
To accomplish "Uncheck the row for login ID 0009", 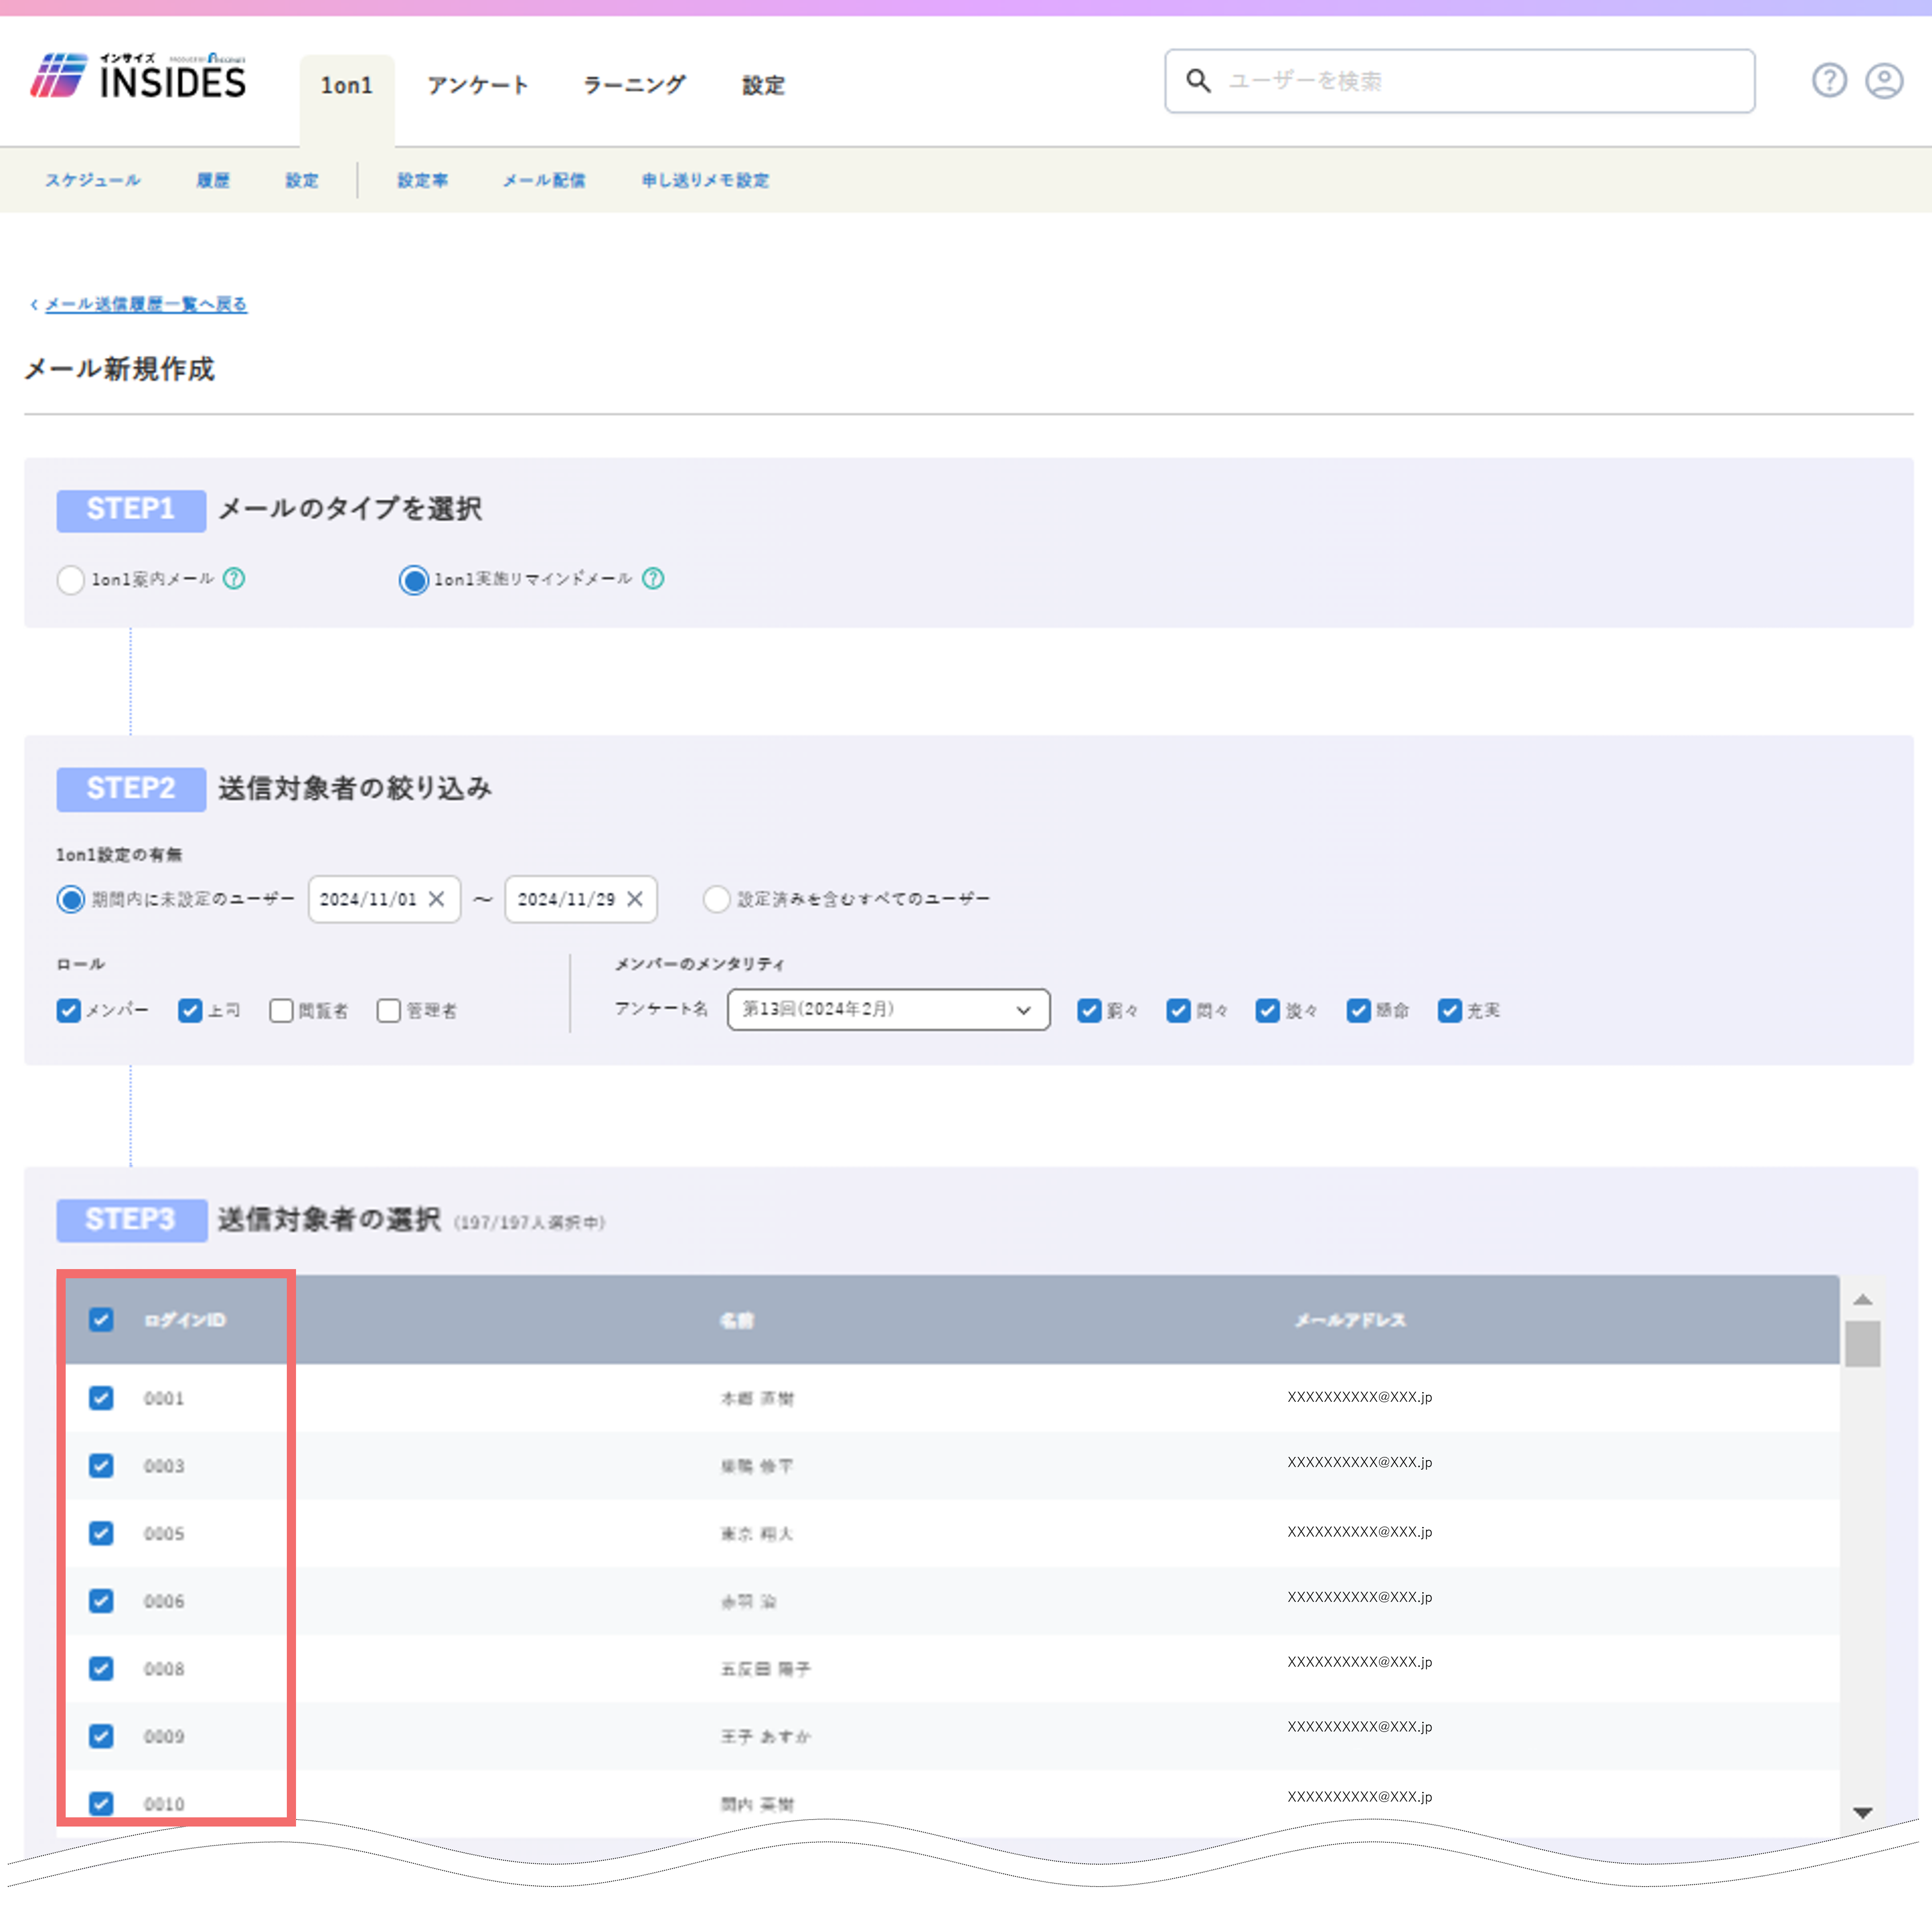I will (101, 1735).
